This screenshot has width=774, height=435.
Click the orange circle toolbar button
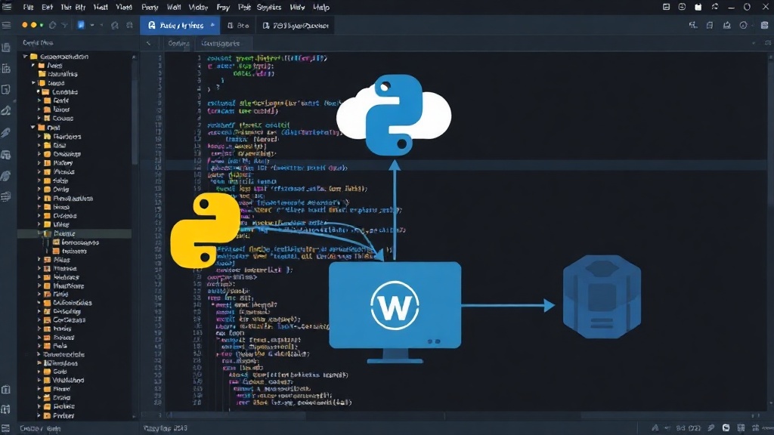pyautogui.click(x=25, y=25)
